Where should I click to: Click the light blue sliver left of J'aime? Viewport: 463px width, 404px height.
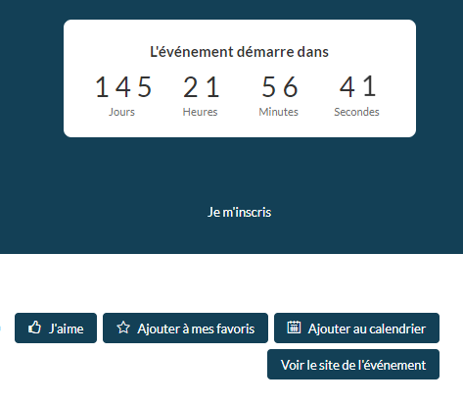[x=0, y=328]
